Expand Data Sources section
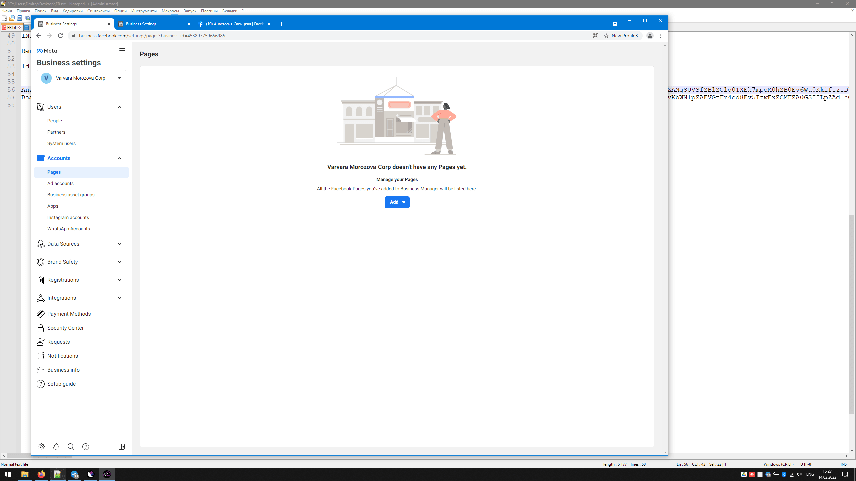The height and width of the screenshot is (481, 856). point(120,244)
